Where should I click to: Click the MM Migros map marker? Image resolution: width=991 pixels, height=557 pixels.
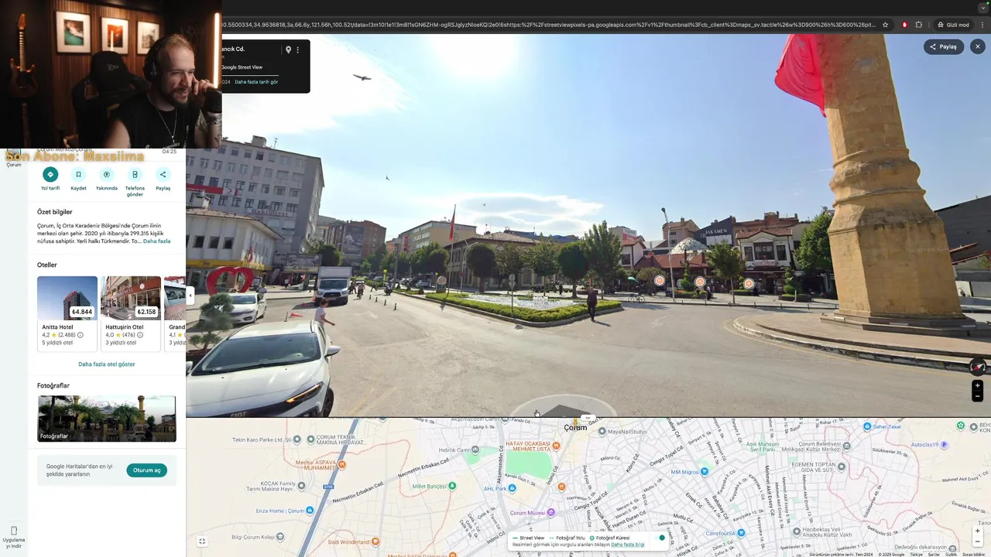tap(706, 472)
